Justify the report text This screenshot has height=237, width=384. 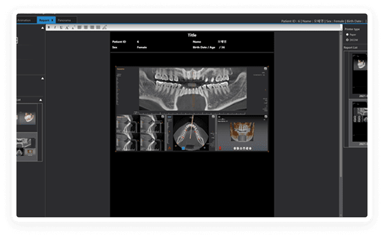point(98,27)
